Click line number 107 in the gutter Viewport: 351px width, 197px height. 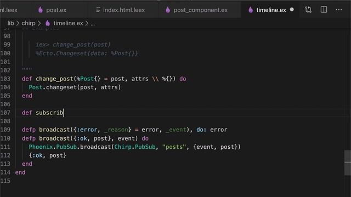[x=5, y=113]
